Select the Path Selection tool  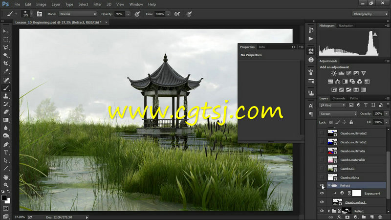6,161
